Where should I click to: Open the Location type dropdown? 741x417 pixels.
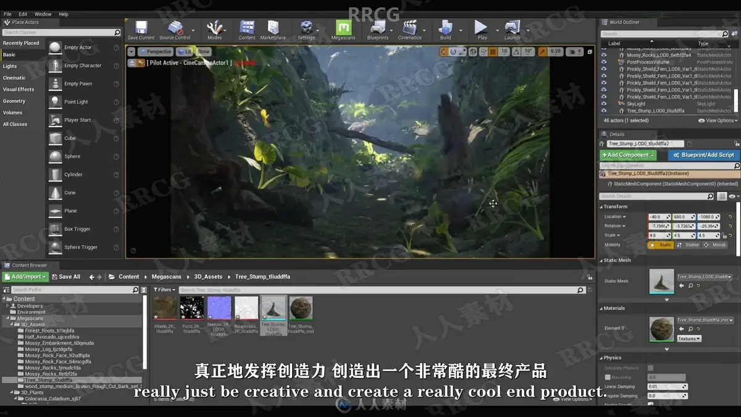coord(615,217)
